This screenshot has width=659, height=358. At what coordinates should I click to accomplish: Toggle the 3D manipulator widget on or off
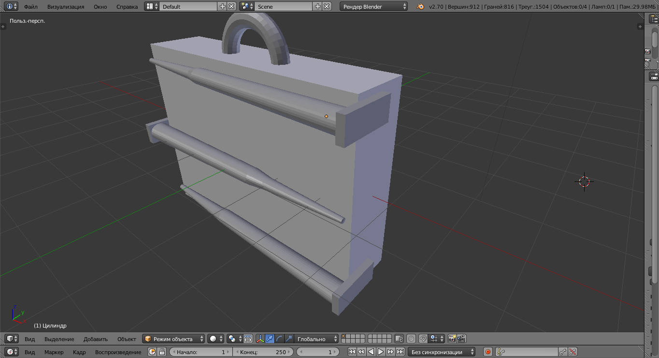pos(260,339)
